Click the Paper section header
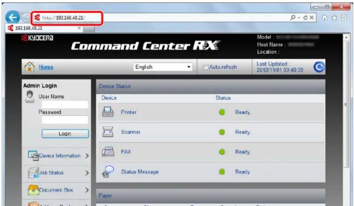354x206 pixels. coord(211,195)
